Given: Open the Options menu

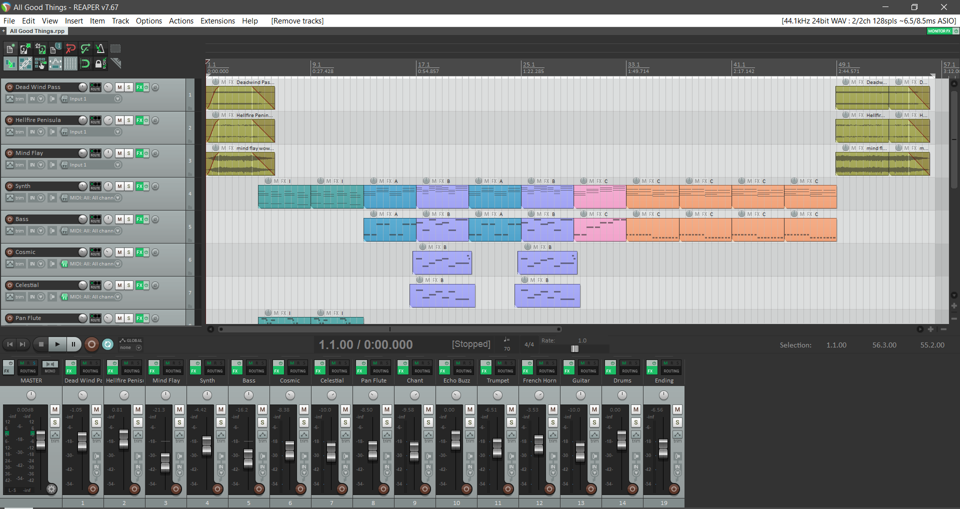Looking at the screenshot, I should [x=149, y=21].
